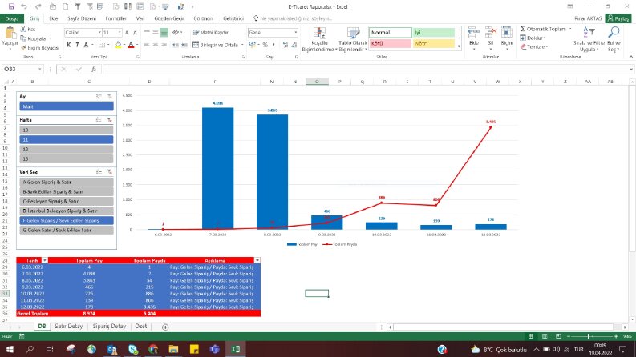This screenshot has width=636, height=357.
Task: Open the font size 11 dropdown
Action: (120, 32)
